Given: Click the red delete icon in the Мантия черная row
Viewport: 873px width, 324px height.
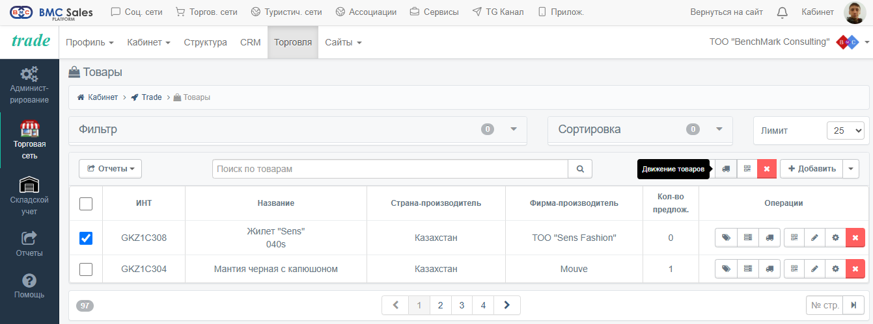Looking at the screenshot, I should [855, 269].
